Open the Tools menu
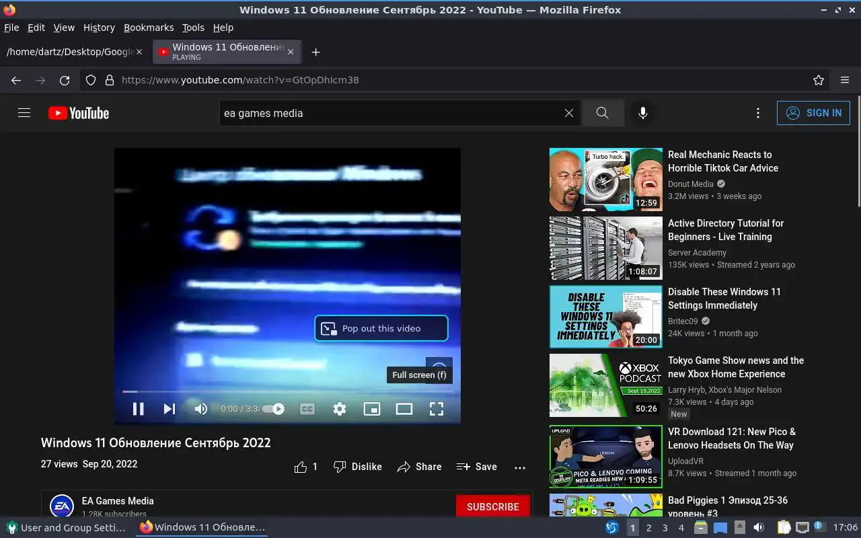The width and height of the screenshot is (861, 538). pos(193,28)
